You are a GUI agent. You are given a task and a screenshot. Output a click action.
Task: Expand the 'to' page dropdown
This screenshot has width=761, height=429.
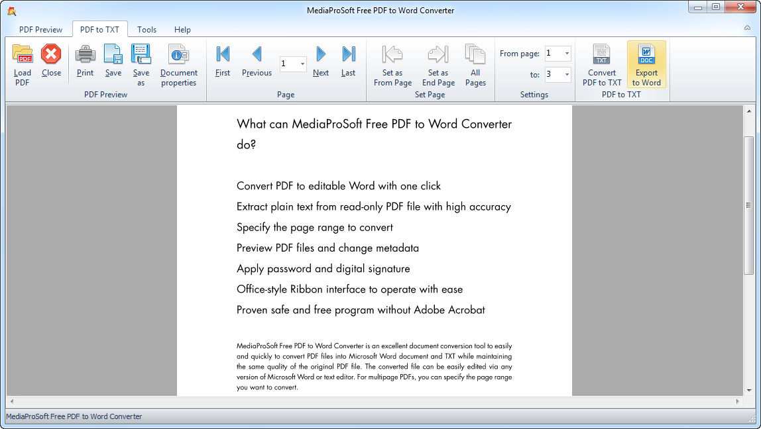coord(567,75)
